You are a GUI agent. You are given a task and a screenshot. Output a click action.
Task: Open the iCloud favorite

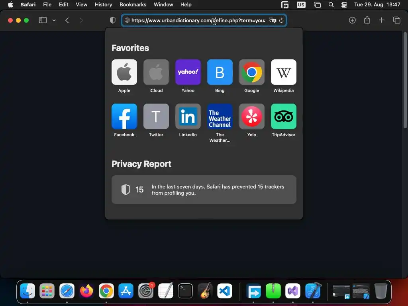pos(156,72)
